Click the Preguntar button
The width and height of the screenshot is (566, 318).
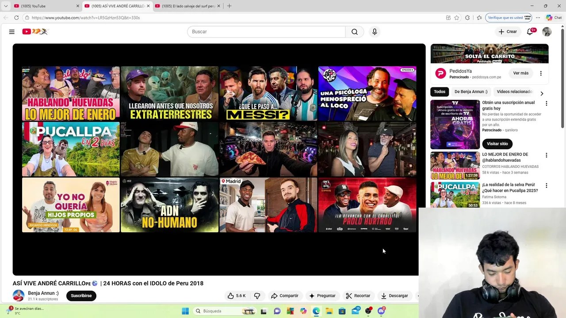[322, 296]
